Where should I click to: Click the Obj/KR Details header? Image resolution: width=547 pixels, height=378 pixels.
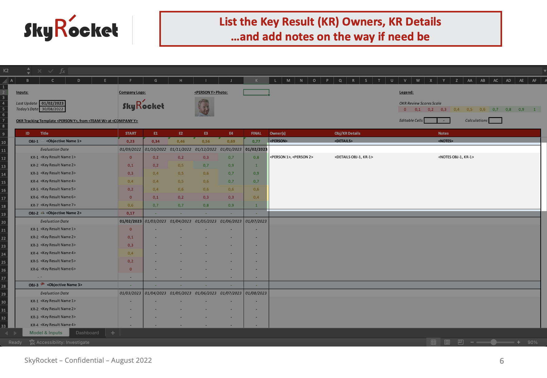point(347,133)
